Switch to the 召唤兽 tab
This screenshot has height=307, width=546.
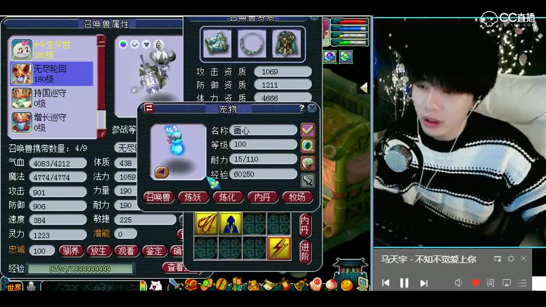coord(158,197)
